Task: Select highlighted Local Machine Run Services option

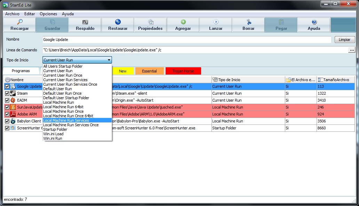Action: (x=77, y=120)
